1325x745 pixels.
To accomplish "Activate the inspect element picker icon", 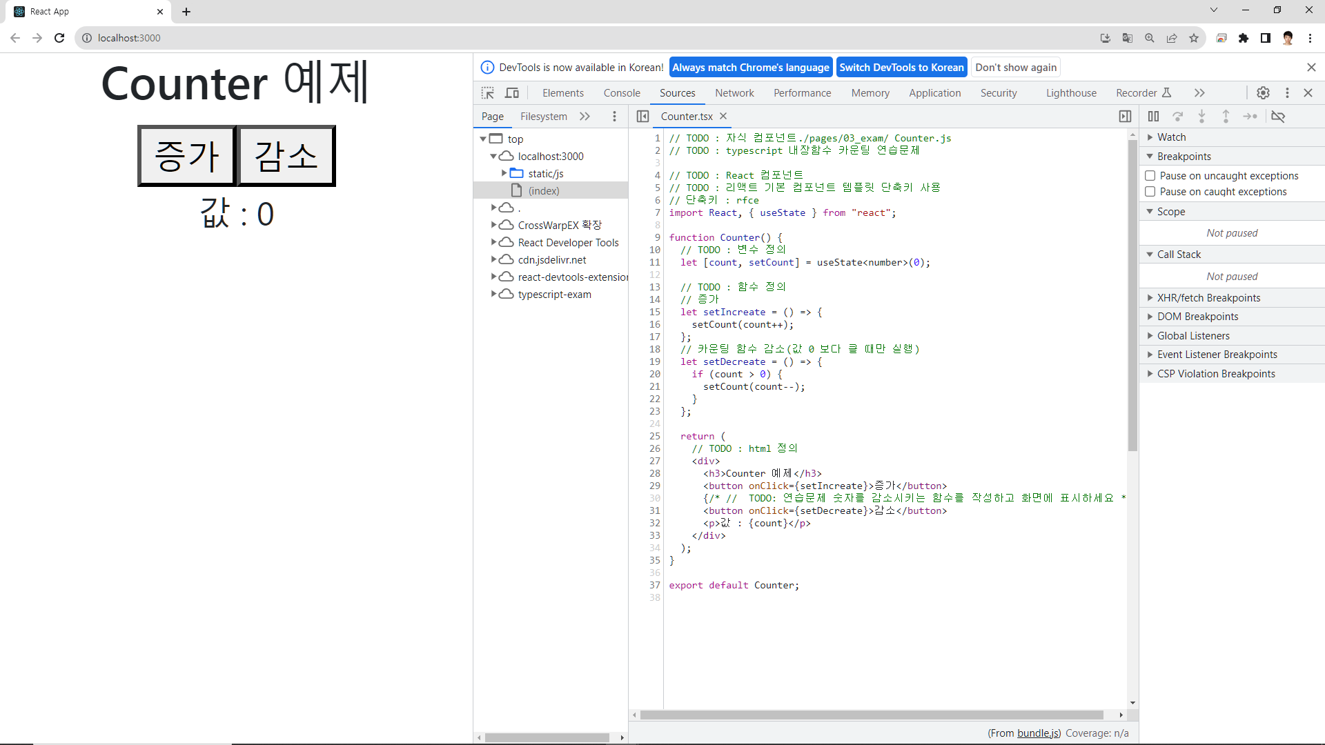I will [x=488, y=93].
